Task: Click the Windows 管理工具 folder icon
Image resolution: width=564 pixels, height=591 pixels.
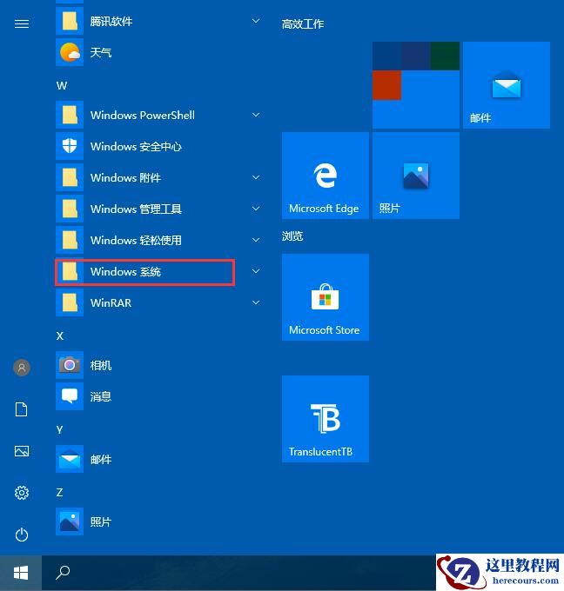Action: pos(70,209)
